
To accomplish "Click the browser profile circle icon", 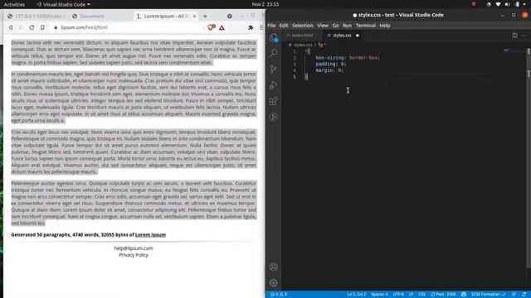I will 230,16.
